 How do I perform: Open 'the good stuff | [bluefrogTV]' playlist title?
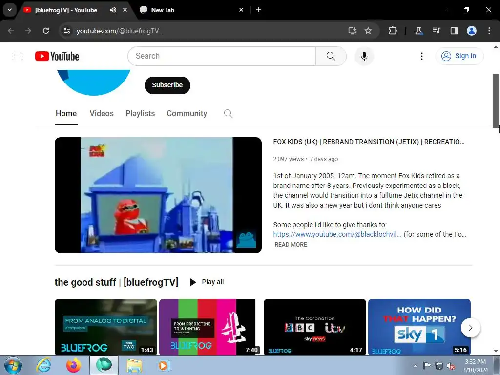116,282
